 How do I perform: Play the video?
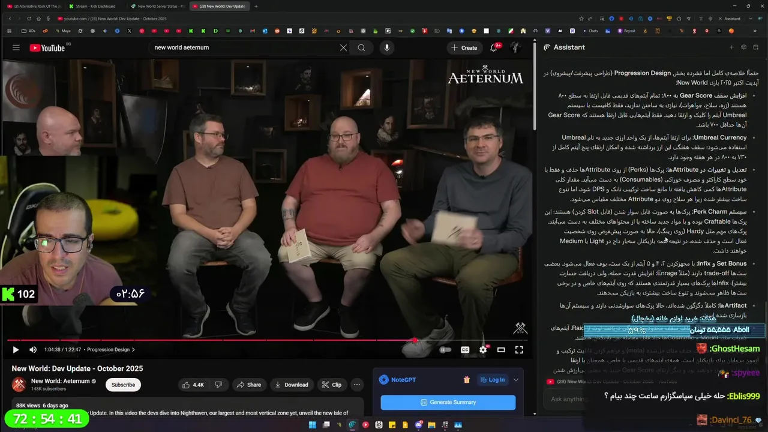[16, 350]
